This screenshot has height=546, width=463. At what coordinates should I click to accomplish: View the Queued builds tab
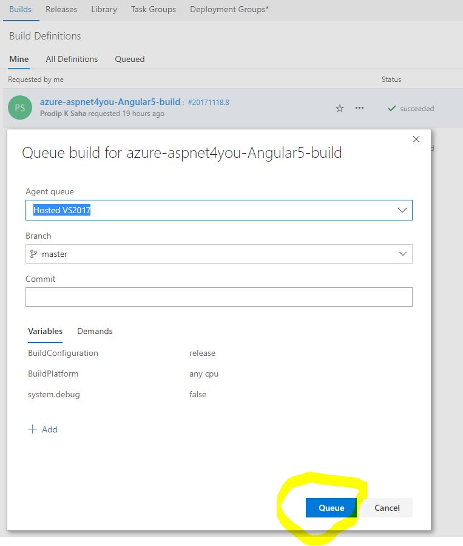(x=130, y=59)
